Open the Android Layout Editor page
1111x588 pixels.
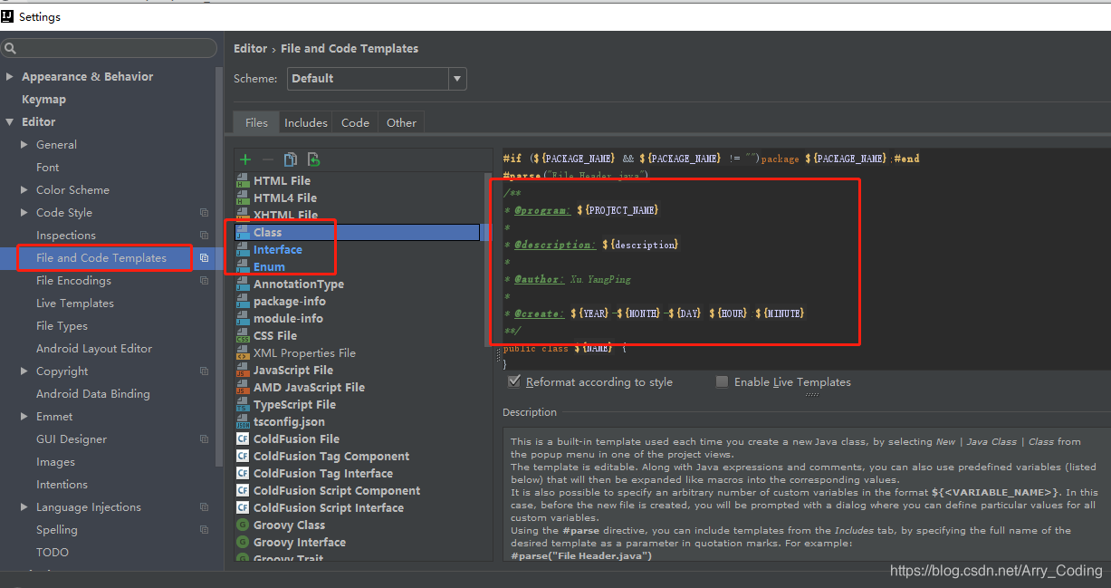click(94, 349)
